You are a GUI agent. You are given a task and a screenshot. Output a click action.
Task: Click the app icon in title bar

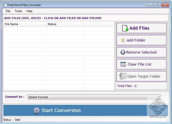4,5
